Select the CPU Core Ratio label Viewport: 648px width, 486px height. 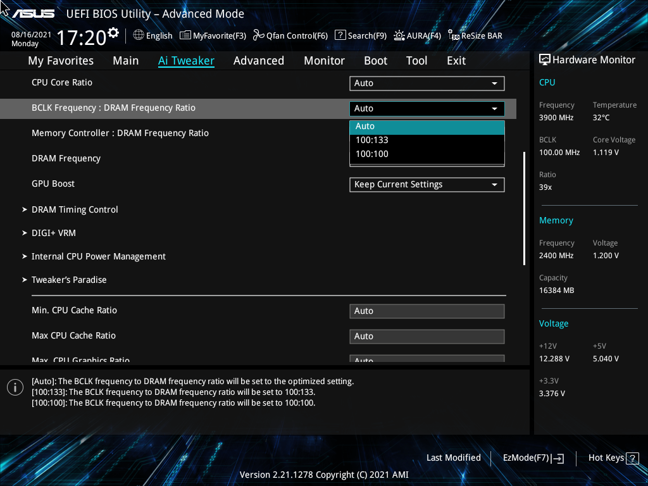tap(62, 82)
